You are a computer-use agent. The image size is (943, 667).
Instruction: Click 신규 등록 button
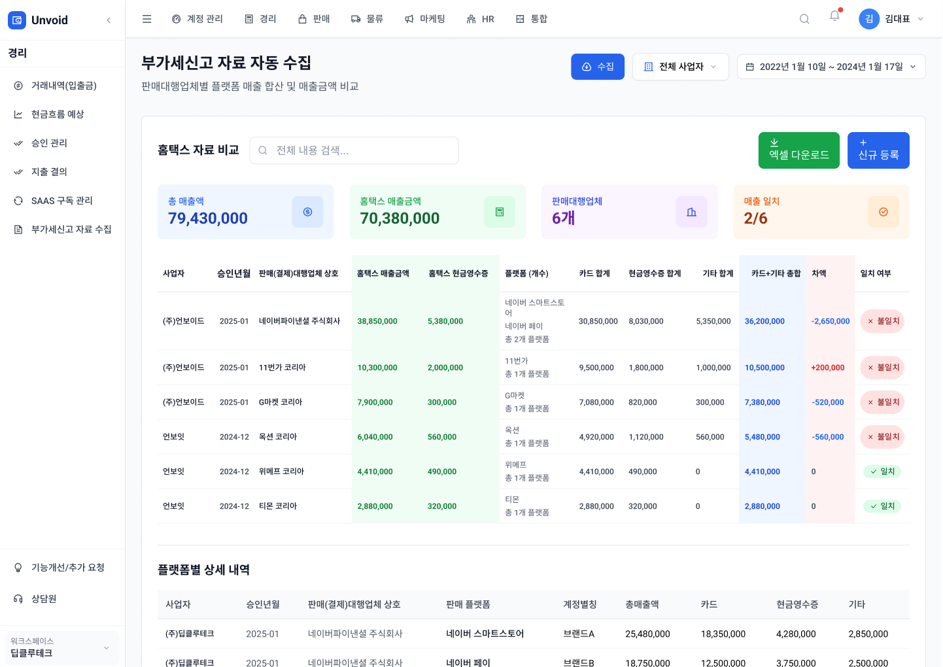point(878,150)
